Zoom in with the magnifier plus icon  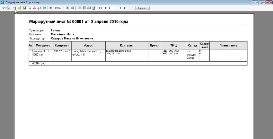pos(51,8)
